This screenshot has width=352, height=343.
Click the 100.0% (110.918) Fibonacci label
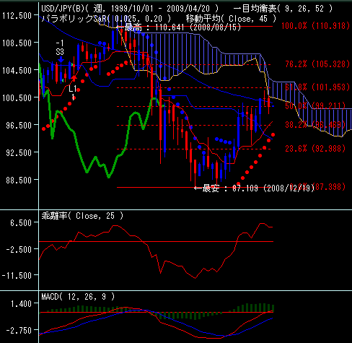coord(315,26)
